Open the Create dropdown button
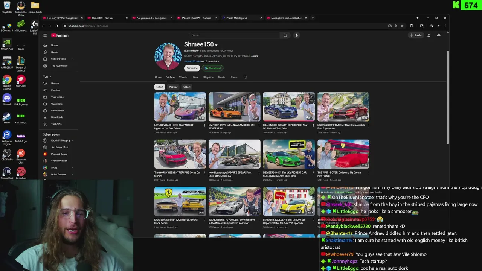This screenshot has height=271, width=482. pos(416,35)
